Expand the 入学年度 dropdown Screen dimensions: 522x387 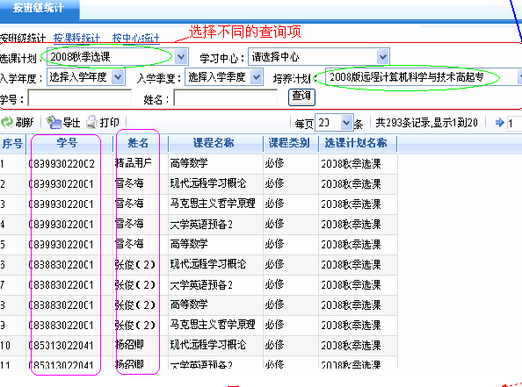(118, 77)
